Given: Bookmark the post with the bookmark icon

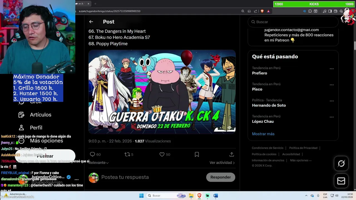Looking at the screenshot, I should click(197, 154).
